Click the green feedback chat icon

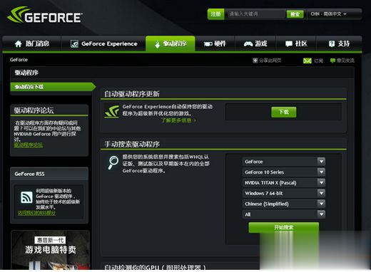[332, 61]
